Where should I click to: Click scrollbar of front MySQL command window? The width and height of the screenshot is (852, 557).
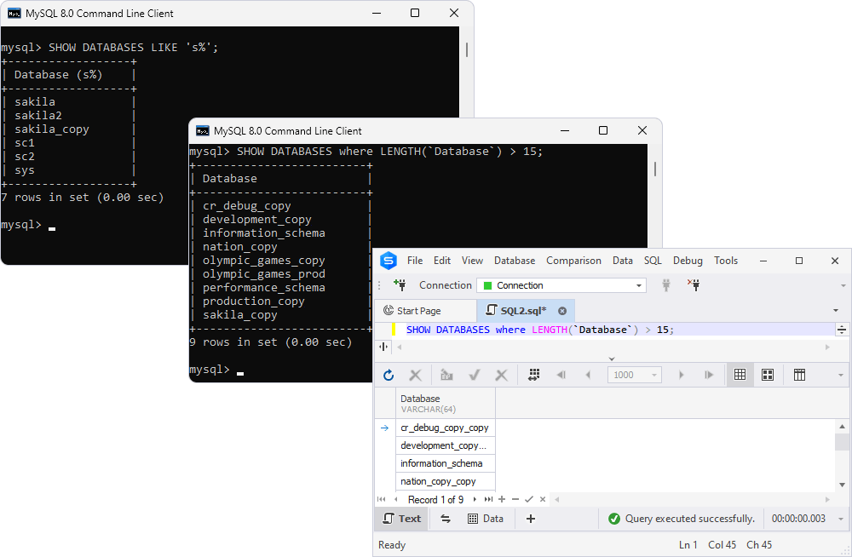pos(654,169)
